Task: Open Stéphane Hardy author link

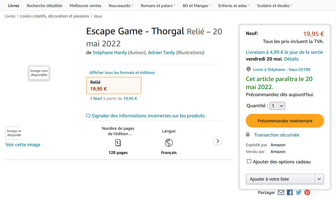Action: pyautogui.click(x=110, y=52)
